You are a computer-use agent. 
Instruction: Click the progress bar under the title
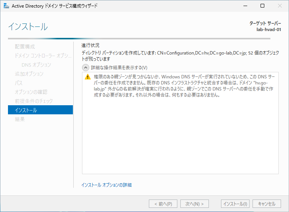tap(139, 39)
